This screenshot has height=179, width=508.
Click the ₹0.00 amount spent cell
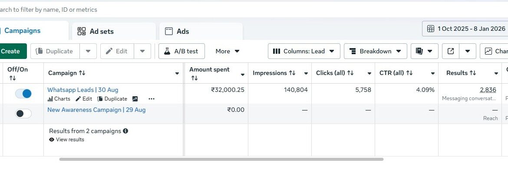tap(236, 110)
